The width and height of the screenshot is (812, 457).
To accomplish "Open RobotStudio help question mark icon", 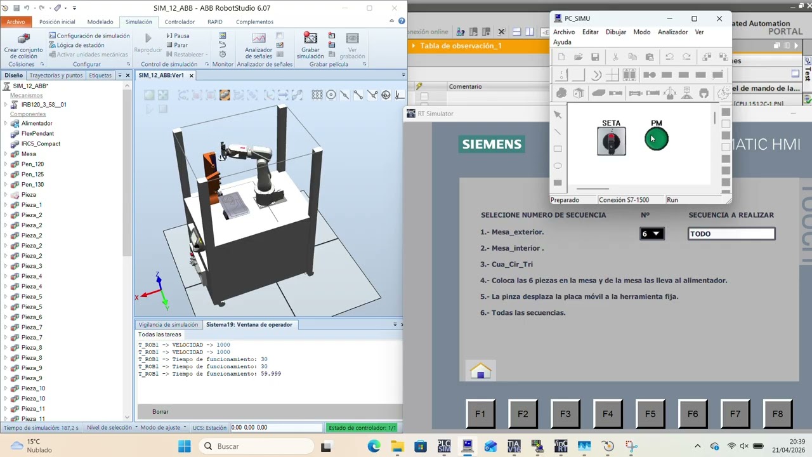I will (402, 22).
